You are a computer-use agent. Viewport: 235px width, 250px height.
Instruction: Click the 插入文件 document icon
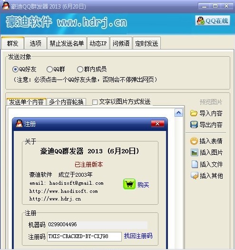[x=195, y=164]
